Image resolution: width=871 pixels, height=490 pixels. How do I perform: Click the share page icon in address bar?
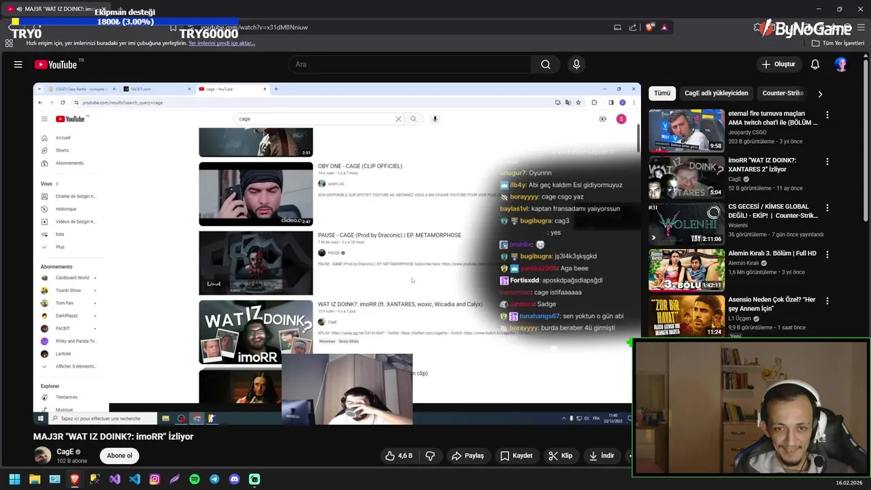[633, 27]
